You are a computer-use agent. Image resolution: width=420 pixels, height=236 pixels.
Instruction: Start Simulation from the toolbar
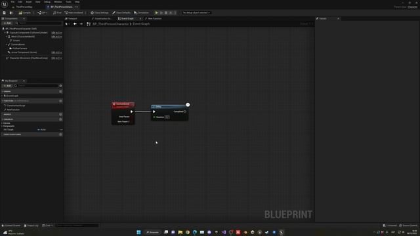(x=142, y=12)
